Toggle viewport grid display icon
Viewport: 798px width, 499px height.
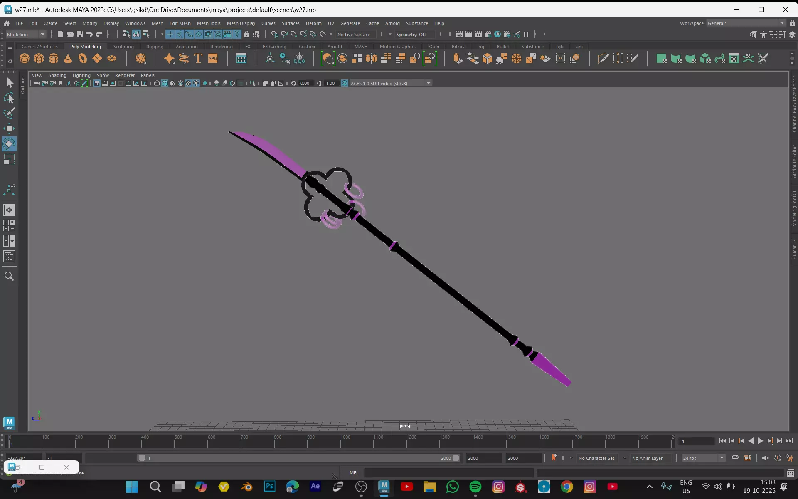97,83
